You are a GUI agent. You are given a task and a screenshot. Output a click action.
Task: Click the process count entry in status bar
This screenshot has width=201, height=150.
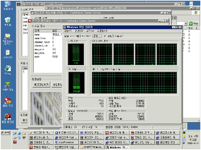[x=72, y=127]
